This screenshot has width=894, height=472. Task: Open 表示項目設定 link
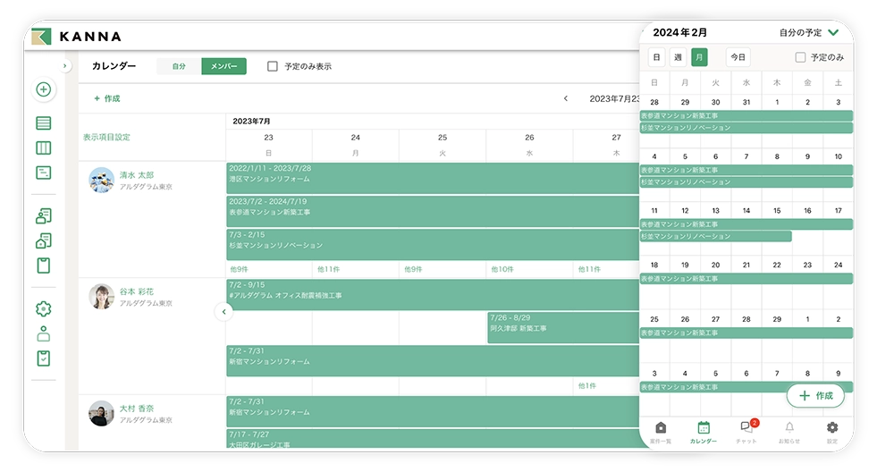[106, 137]
